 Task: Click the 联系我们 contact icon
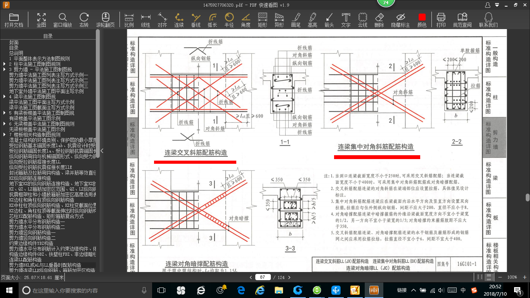pos(488,20)
